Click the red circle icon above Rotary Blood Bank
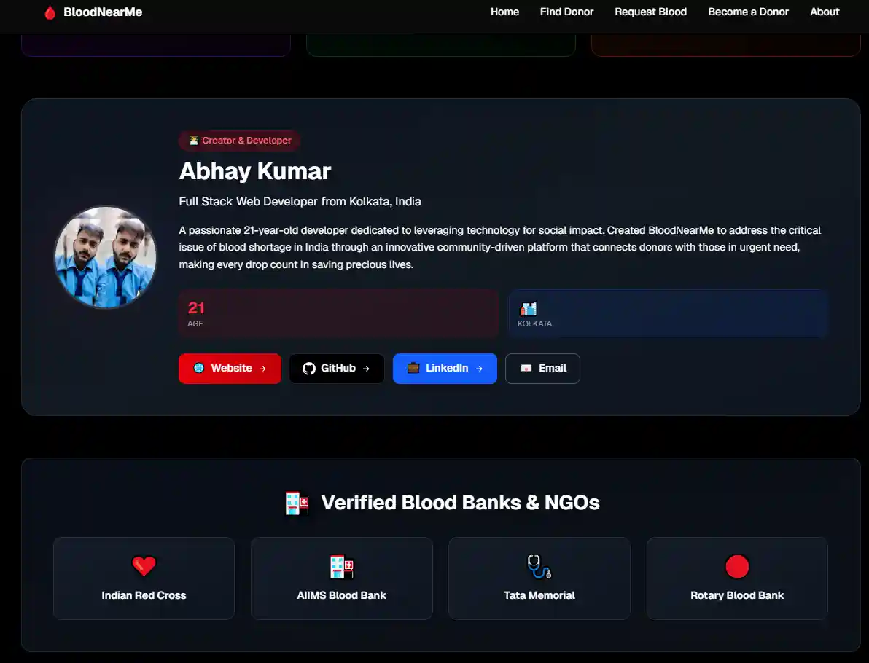 pos(737,565)
